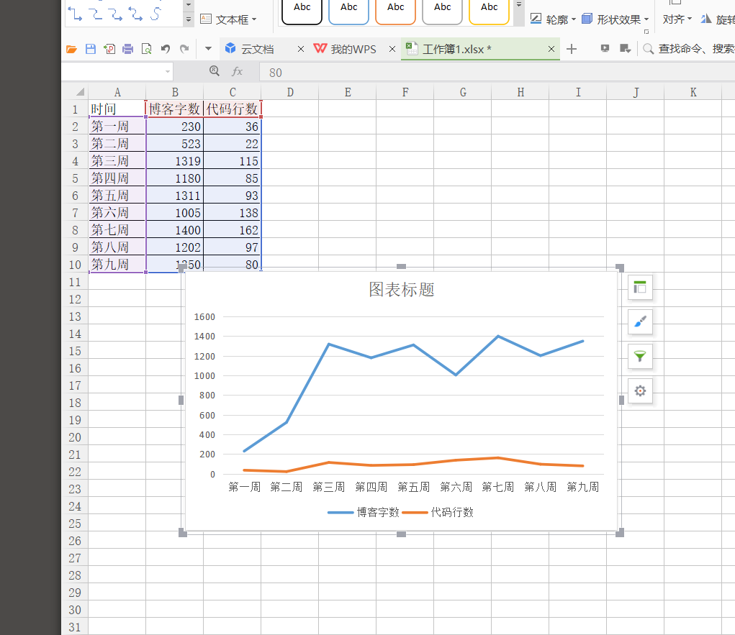Click the 旋转 rotate button
The width and height of the screenshot is (735, 635).
(x=717, y=19)
